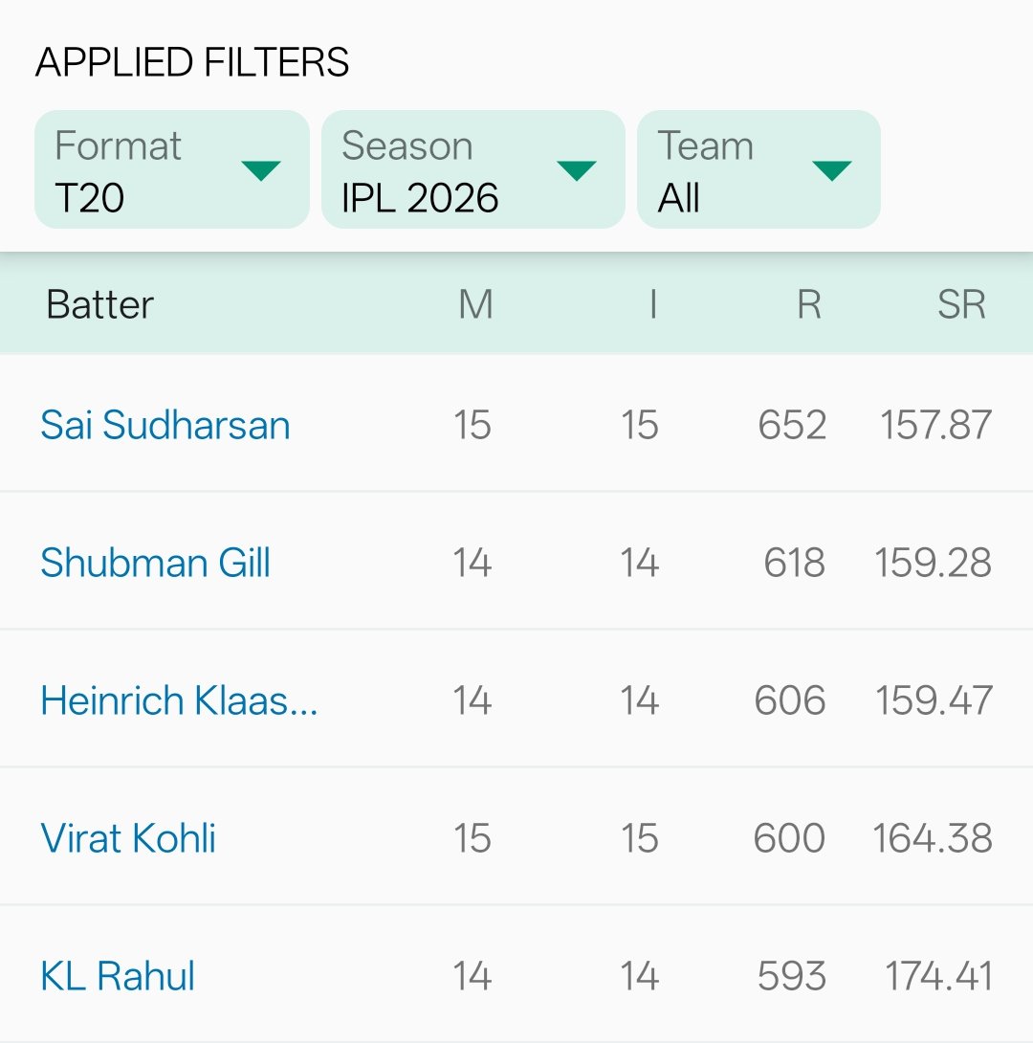Image resolution: width=1033 pixels, height=1043 pixels.
Task: Open the Format T20 dropdown
Action: (171, 169)
